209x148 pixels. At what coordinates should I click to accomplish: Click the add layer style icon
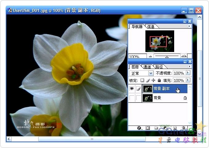coord(139,128)
